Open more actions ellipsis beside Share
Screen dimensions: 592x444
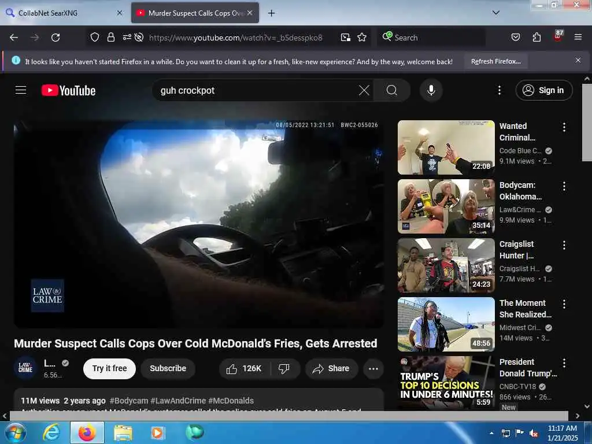point(373,368)
